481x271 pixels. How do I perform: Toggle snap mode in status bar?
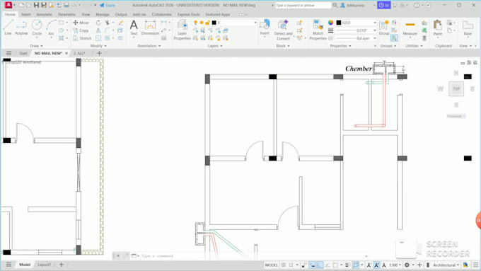pyautogui.click(x=291, y=265)
